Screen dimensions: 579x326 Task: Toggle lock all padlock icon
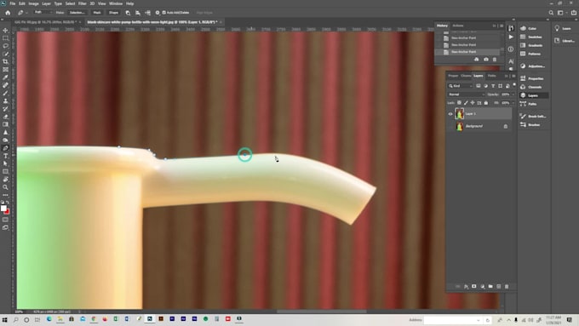coord(486,103)
